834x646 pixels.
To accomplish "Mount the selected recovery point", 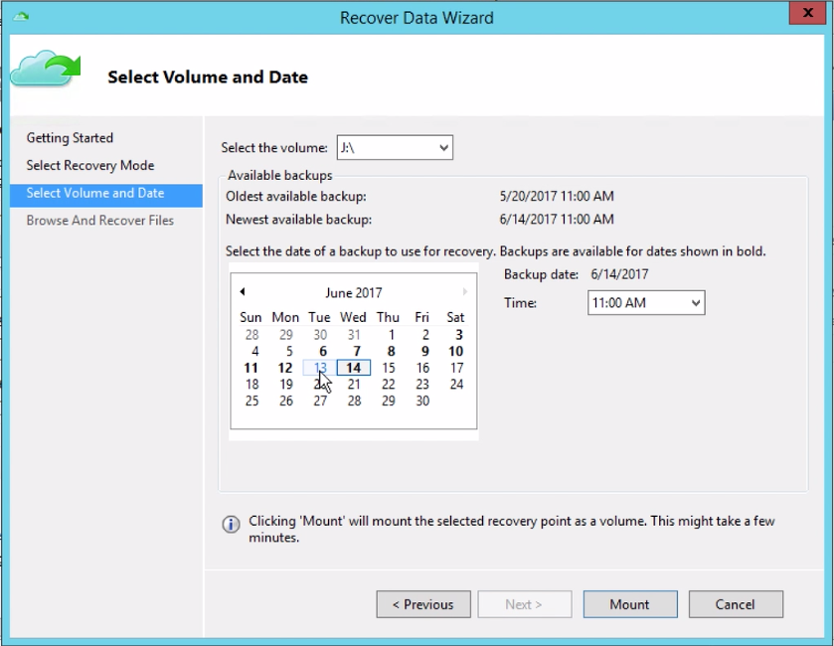I will [x=630, y=604].
